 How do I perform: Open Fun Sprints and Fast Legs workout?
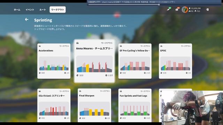click(x=135, y=106)
